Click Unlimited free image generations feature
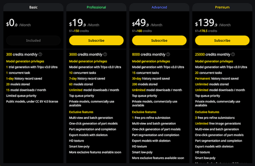Screen dimensions: 255x166 coord(218,124)
